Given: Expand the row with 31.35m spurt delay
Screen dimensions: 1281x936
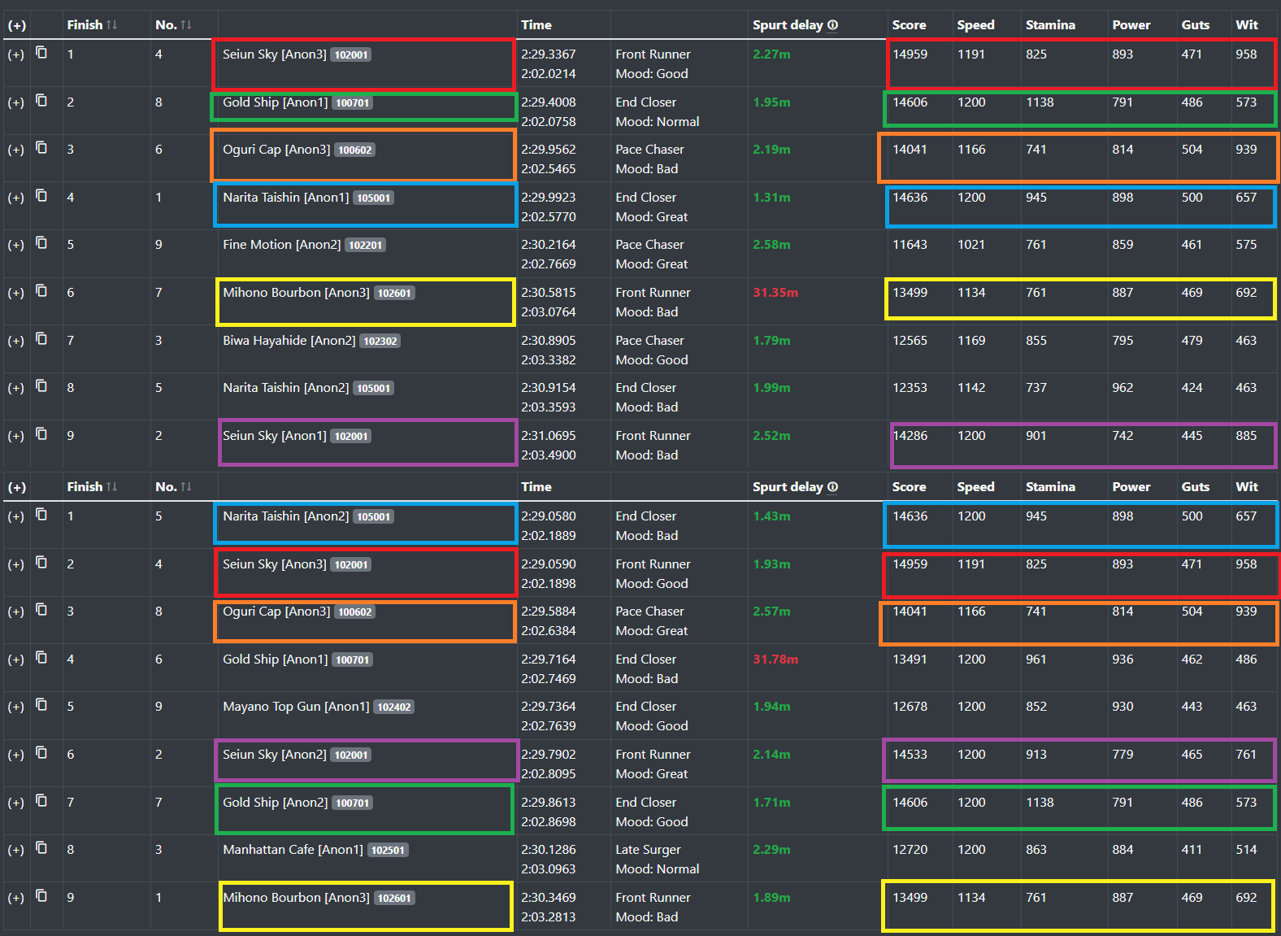Looking at the screenshot, I should pyautogui.click(x=16, y=293).
